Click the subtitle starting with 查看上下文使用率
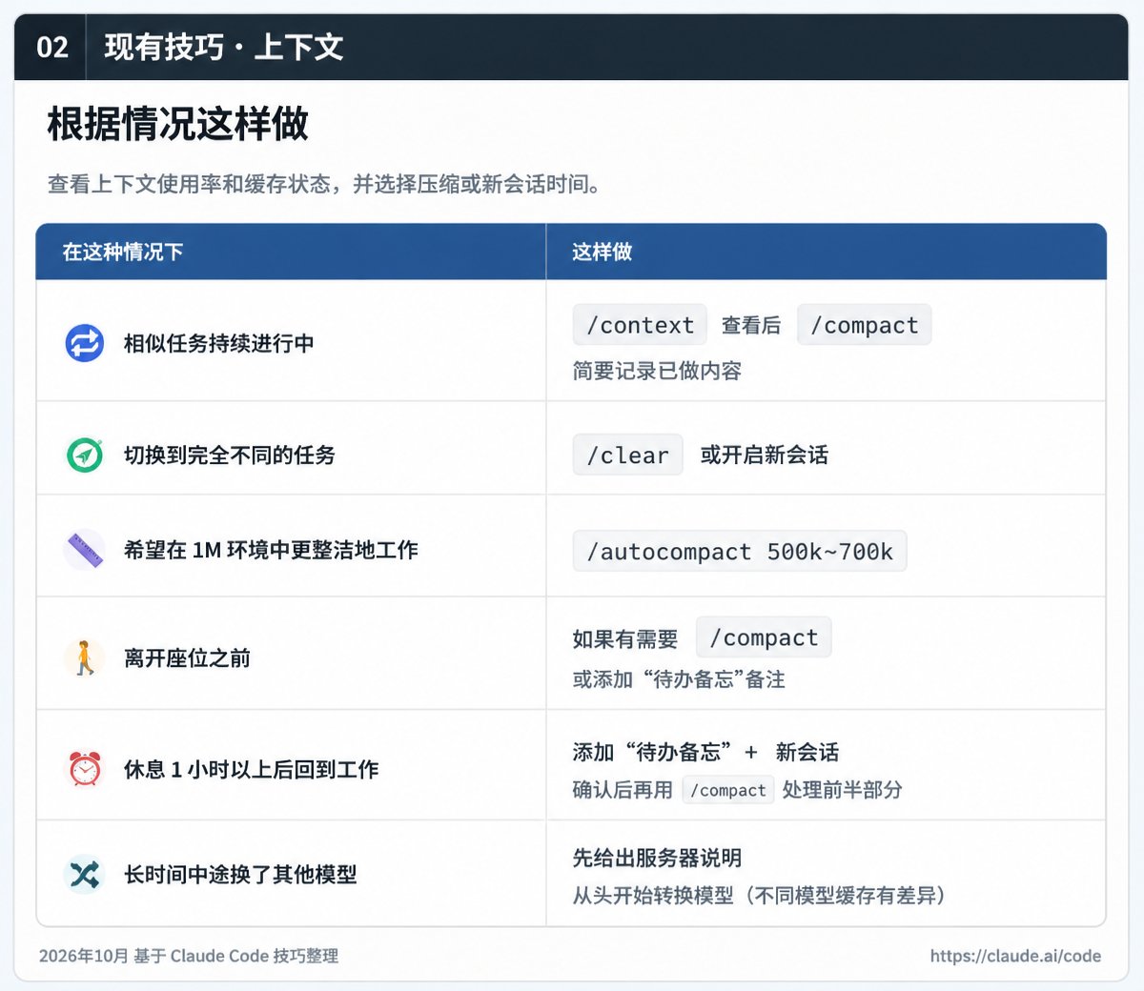The width and height of the screenshot is (1144, 991). pyautogui.click(x=325, y=184)
